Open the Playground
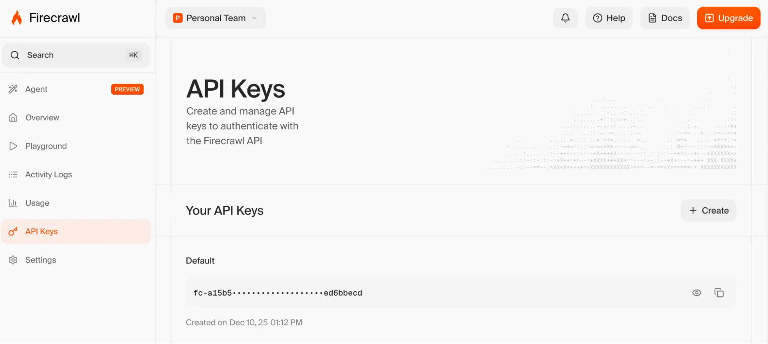The height and width of the screenshot is (344, 768). point(46,146)
